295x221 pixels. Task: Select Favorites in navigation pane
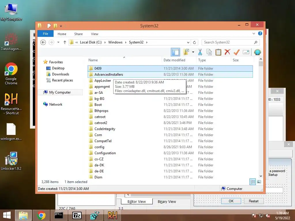56,62
